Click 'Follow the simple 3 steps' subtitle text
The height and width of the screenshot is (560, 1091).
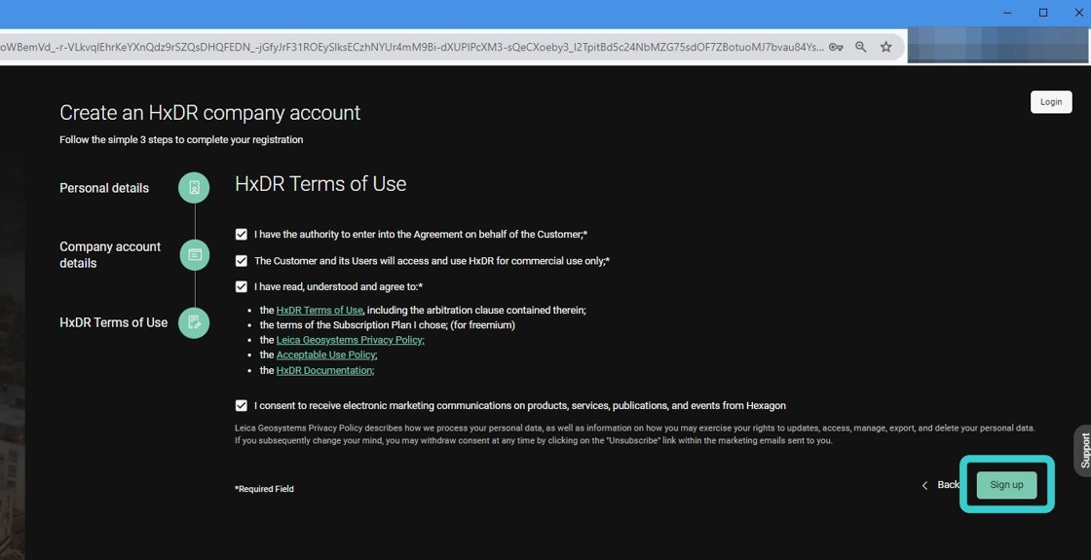pos(181,140)
